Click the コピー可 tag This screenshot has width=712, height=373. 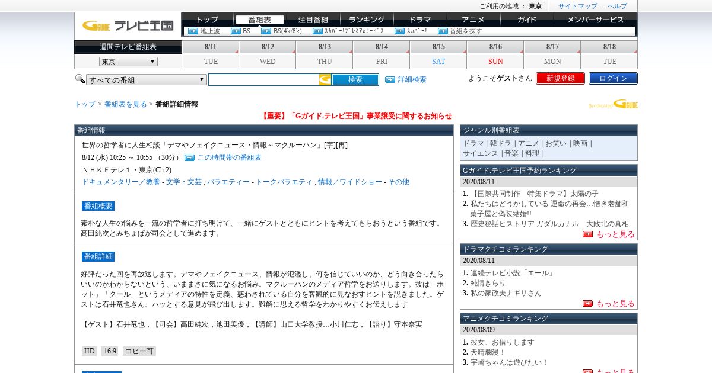click(x=139, y=351)
